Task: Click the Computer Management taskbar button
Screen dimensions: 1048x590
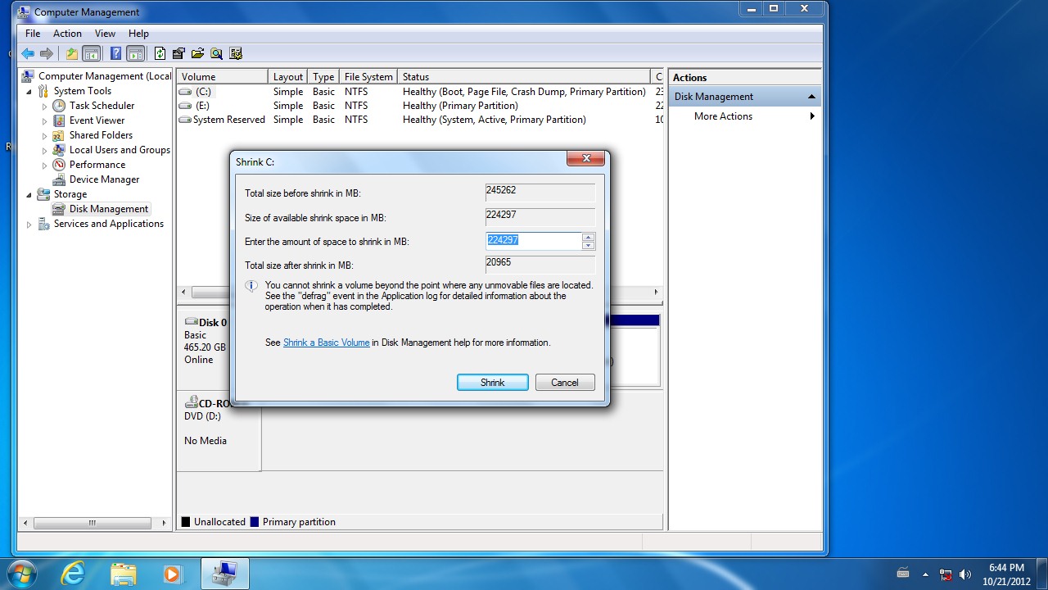Action: (224, 574)
